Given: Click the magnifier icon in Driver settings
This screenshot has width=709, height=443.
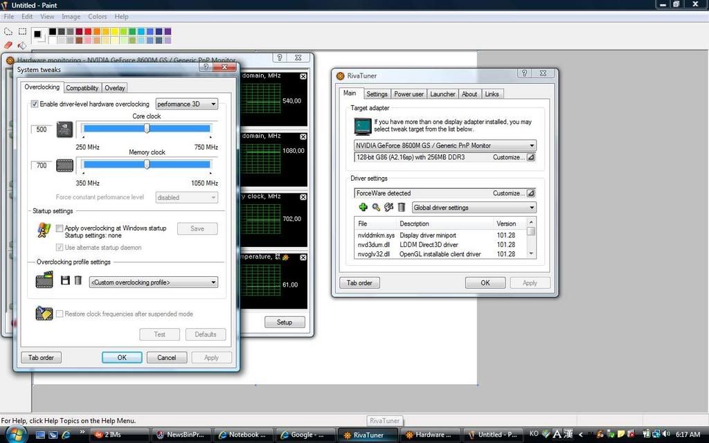Looking at the screenshot, I should [x=376, y=207].
